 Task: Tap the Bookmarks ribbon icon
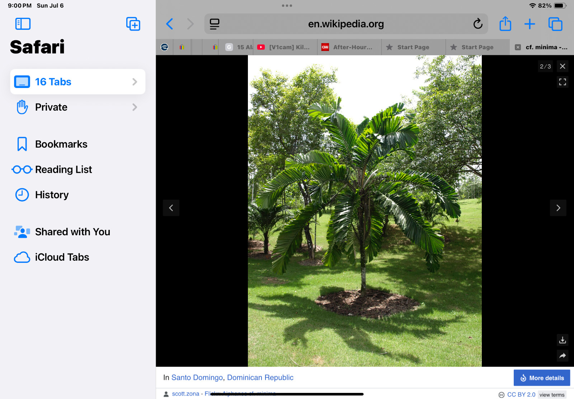tap(22, 144)
